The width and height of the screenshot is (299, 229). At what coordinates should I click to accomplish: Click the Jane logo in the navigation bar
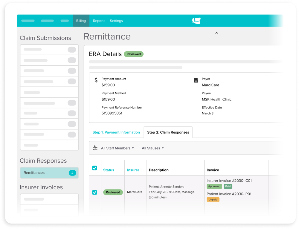[x=196, y=20]
